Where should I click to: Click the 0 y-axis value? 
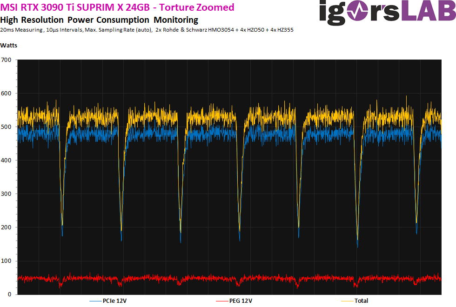coord(10,294)
